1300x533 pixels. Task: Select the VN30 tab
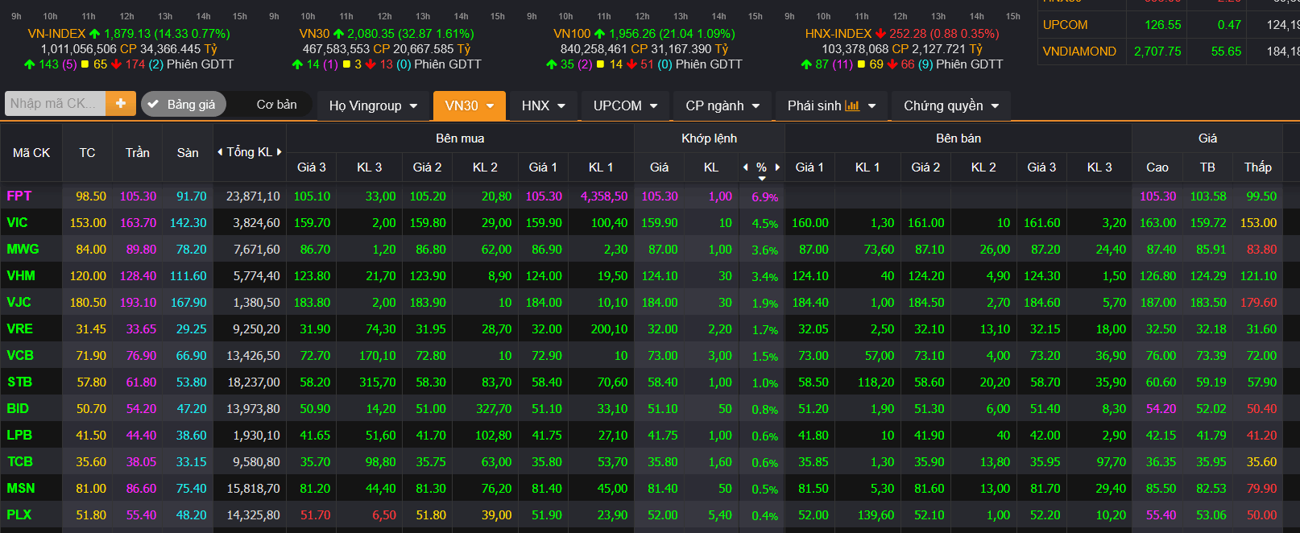tap(469, 105)
